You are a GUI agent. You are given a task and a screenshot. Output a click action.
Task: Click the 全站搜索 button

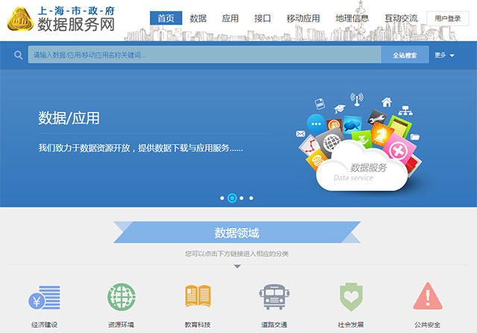405,55
